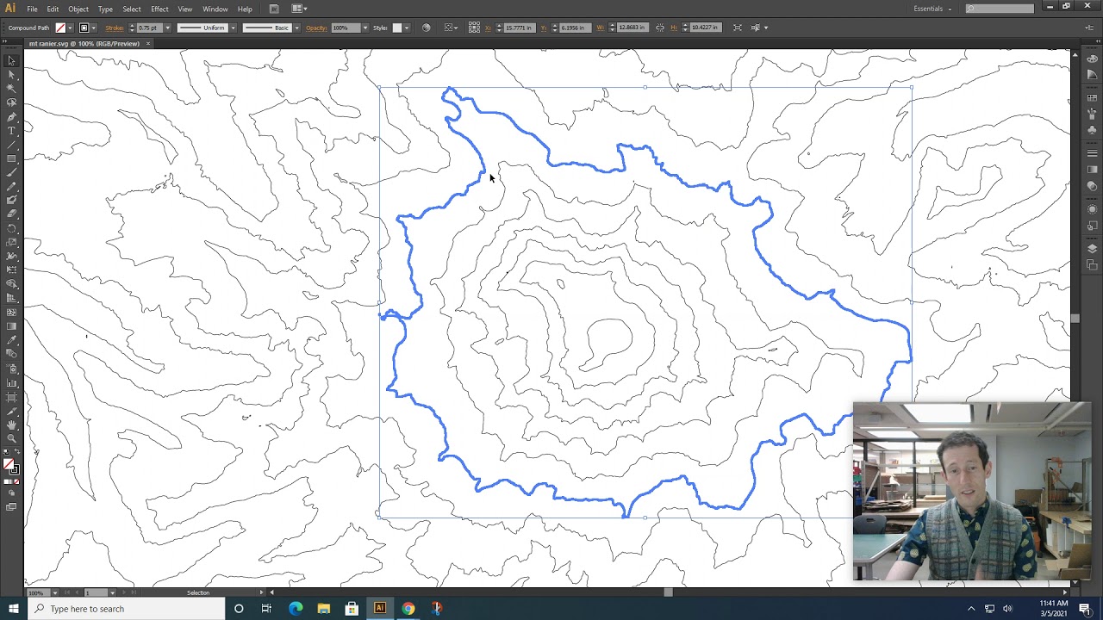Select the Lasso tool

(11, 102)
